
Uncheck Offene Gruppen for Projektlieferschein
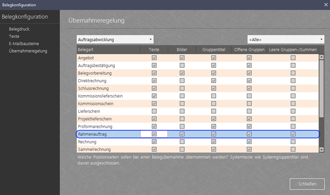(x=249, y=119)
